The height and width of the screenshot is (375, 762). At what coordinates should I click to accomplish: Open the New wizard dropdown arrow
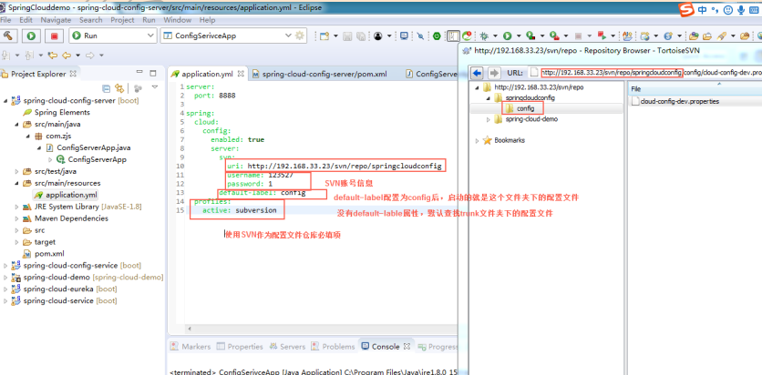tap(335, 35)
